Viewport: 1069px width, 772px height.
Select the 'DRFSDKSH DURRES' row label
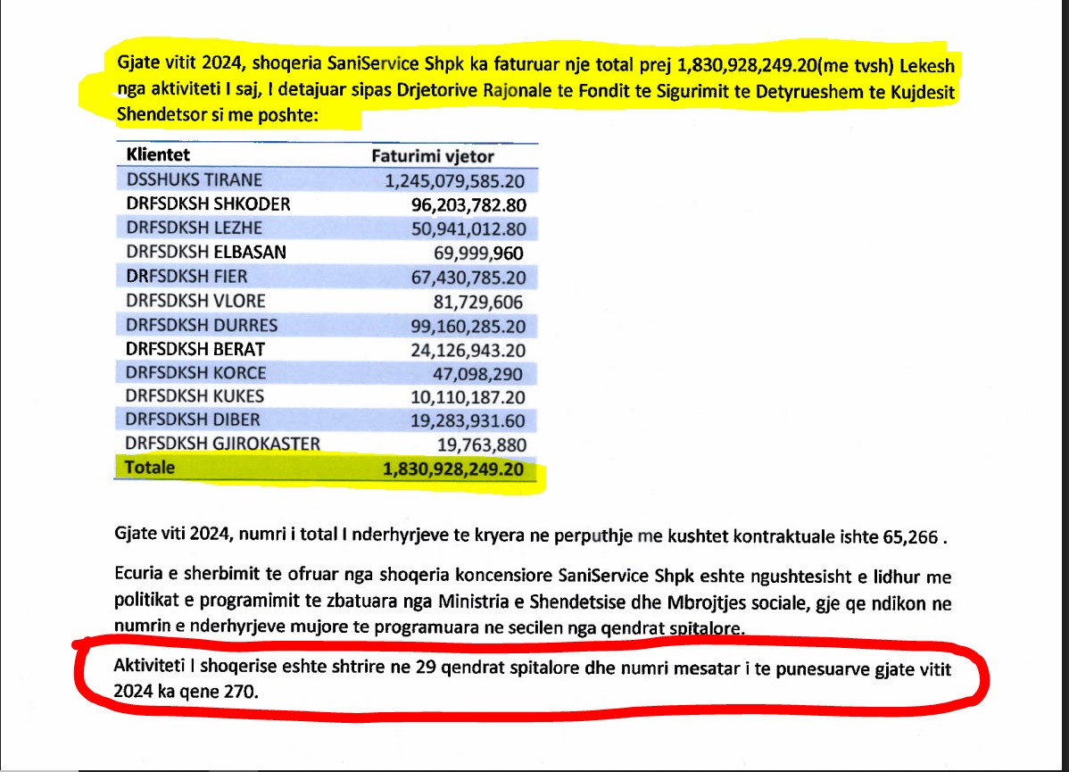point(202,325)
